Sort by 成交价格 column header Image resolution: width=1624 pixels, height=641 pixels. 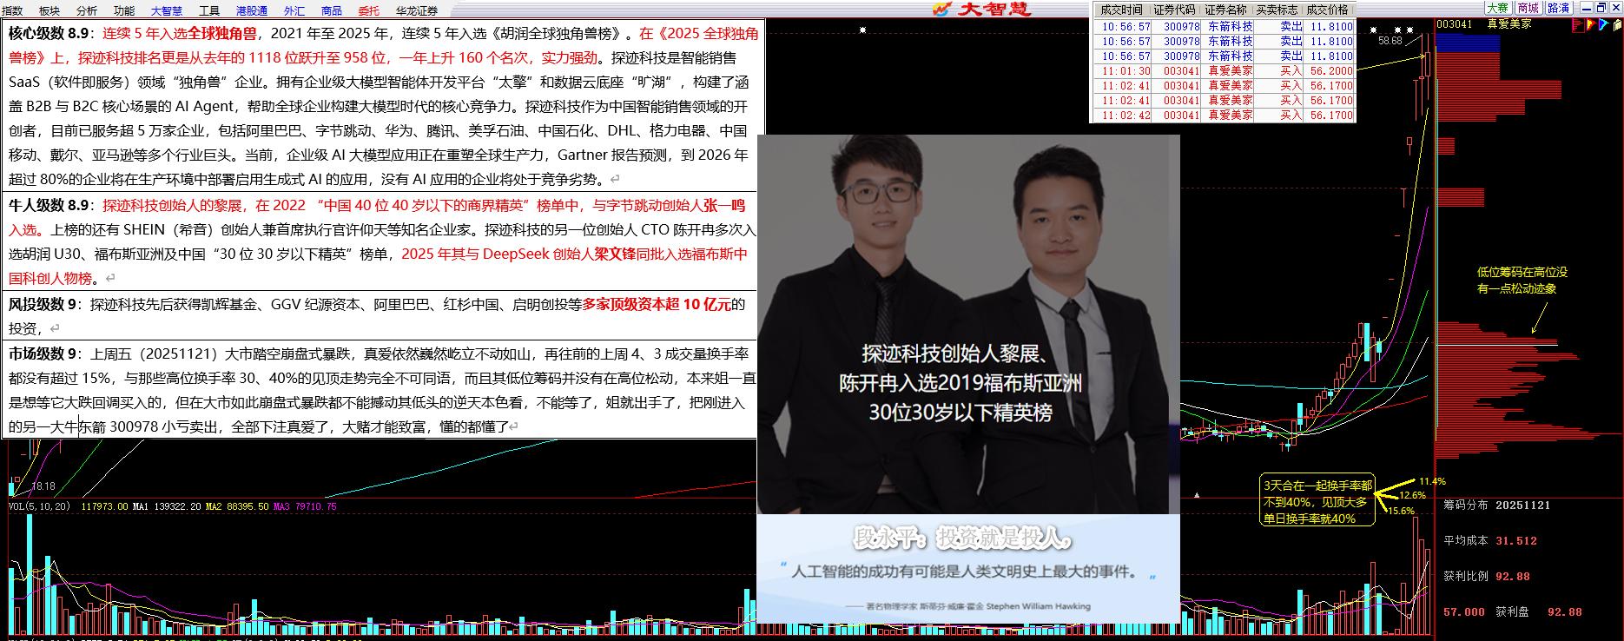[1328, 10]
